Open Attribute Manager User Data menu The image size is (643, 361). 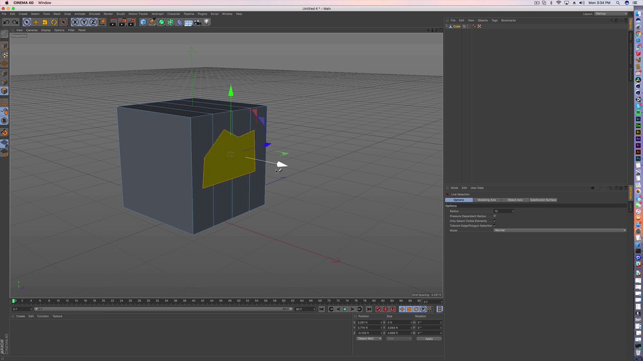477,188
